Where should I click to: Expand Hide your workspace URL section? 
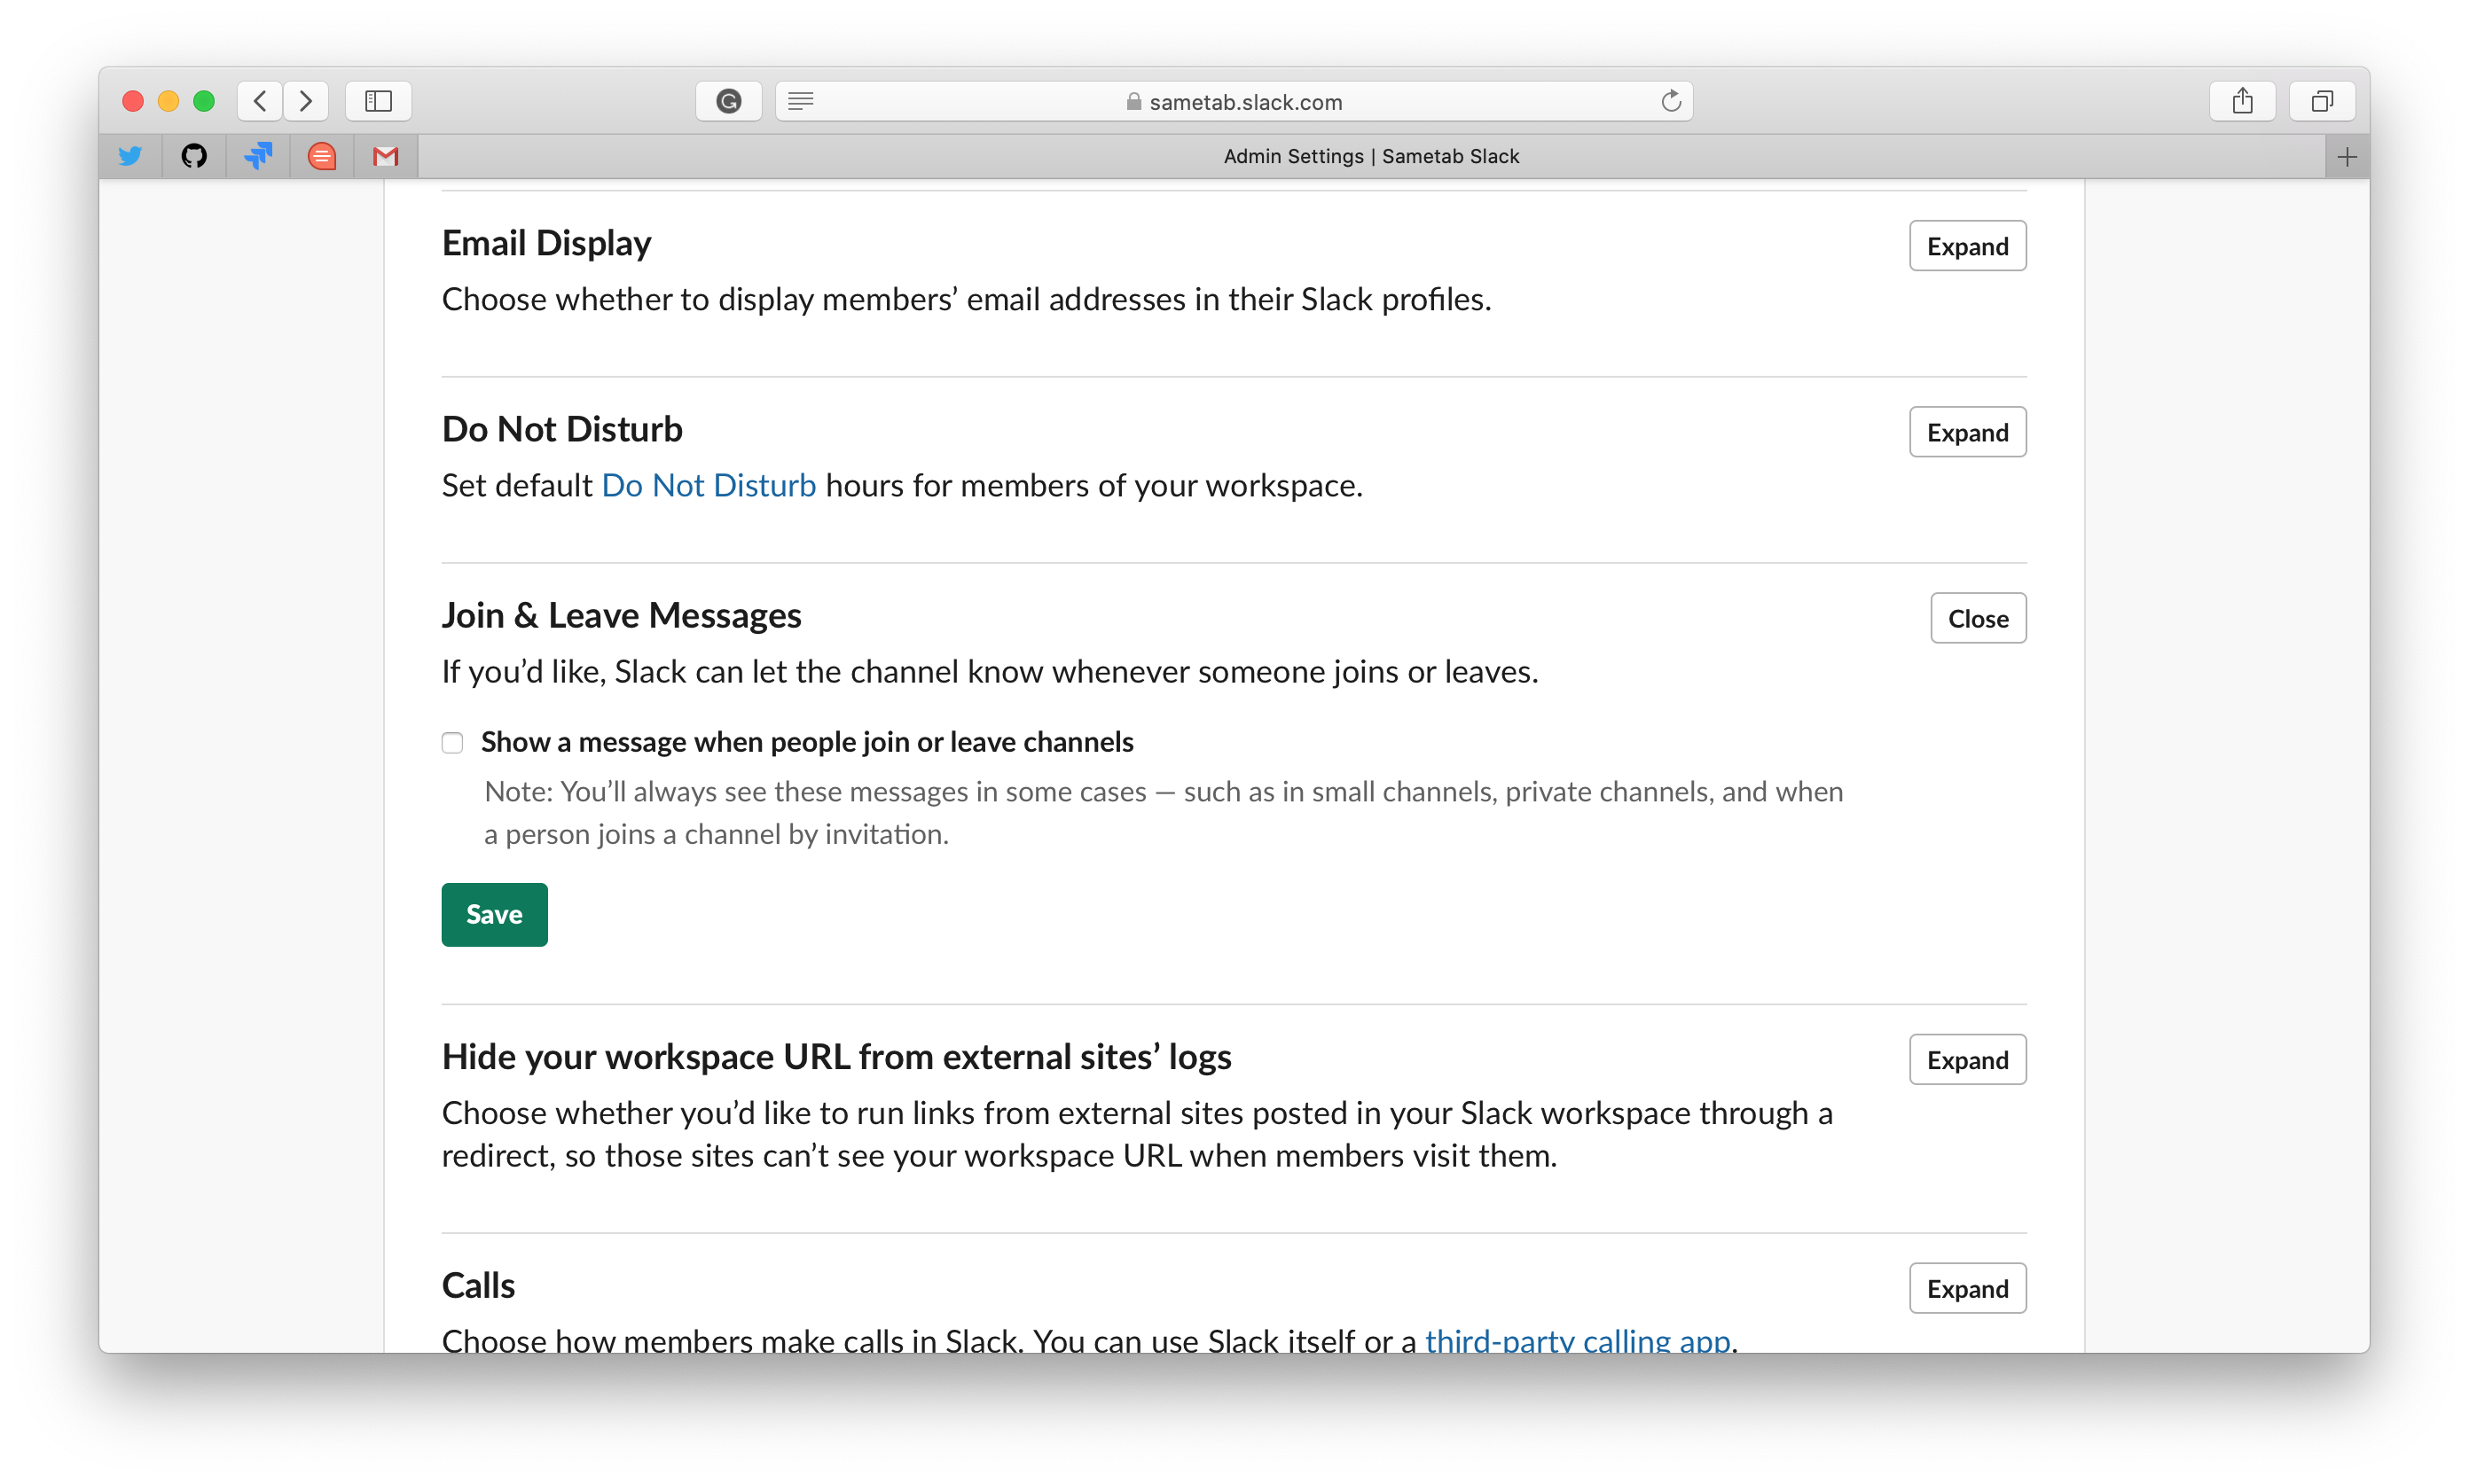point(1967,1059)
